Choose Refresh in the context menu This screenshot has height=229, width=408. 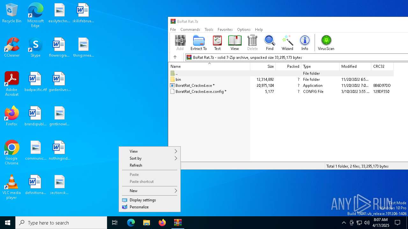tap(149, 165)
